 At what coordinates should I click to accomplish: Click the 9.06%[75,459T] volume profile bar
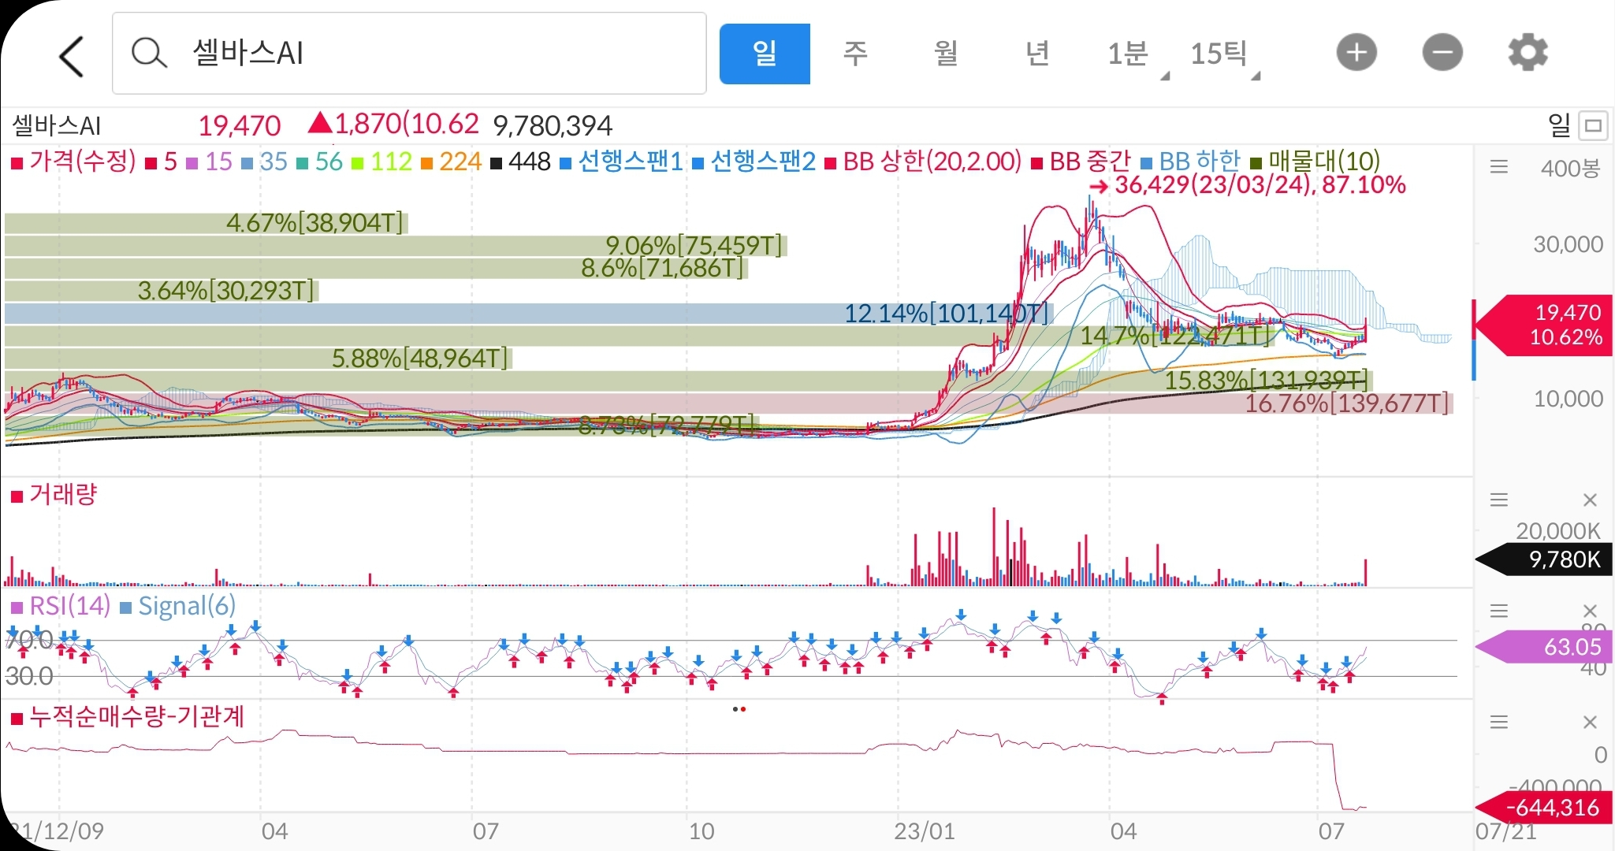(396, 246)
